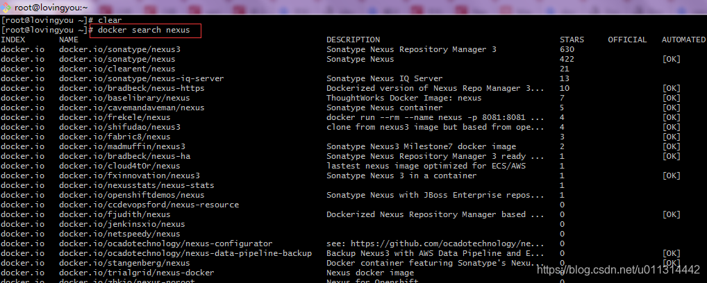707x283 pixels.
Task: Click the DESCRIPTION column header
Action: point(353,40)
